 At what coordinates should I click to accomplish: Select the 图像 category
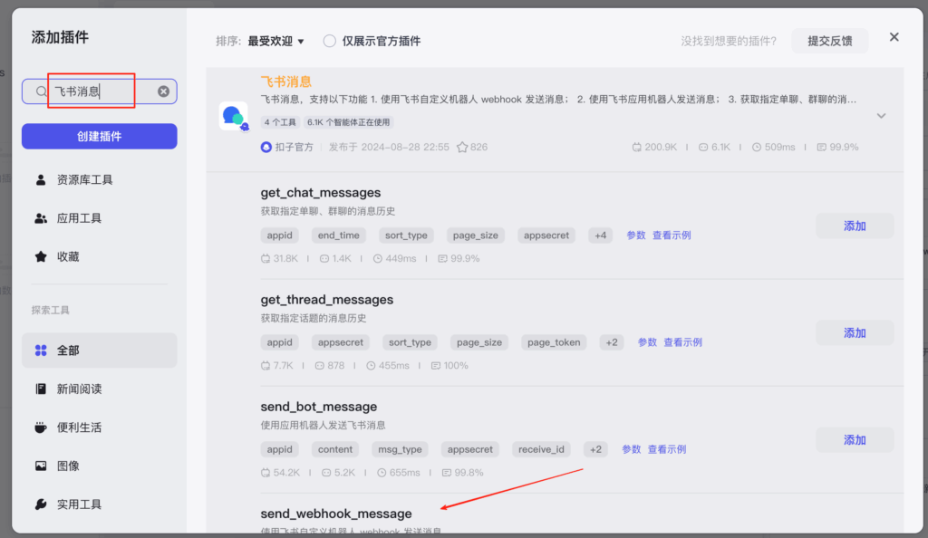[100, 466]
